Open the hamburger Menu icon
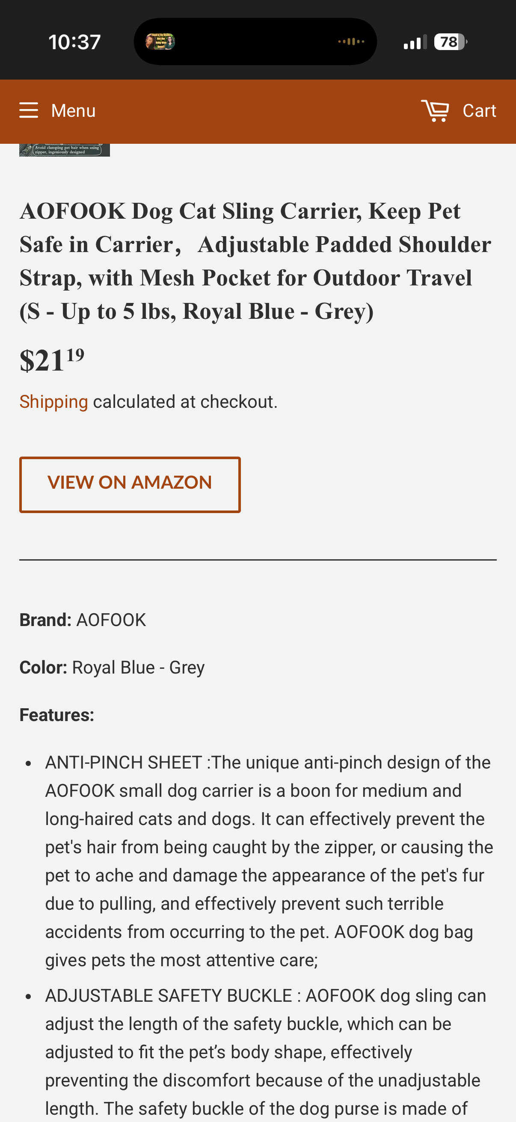The image size is (516, 1122). [29, 111]
